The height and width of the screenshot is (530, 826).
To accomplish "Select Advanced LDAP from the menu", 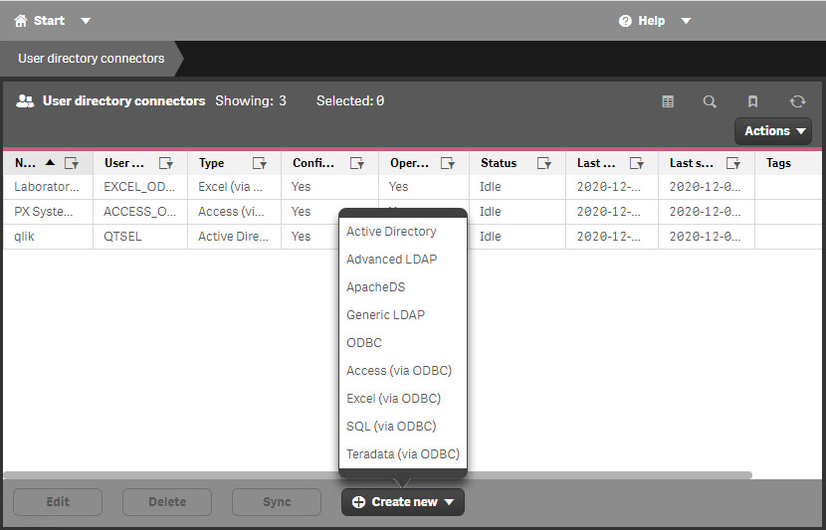I will point(392,259).
